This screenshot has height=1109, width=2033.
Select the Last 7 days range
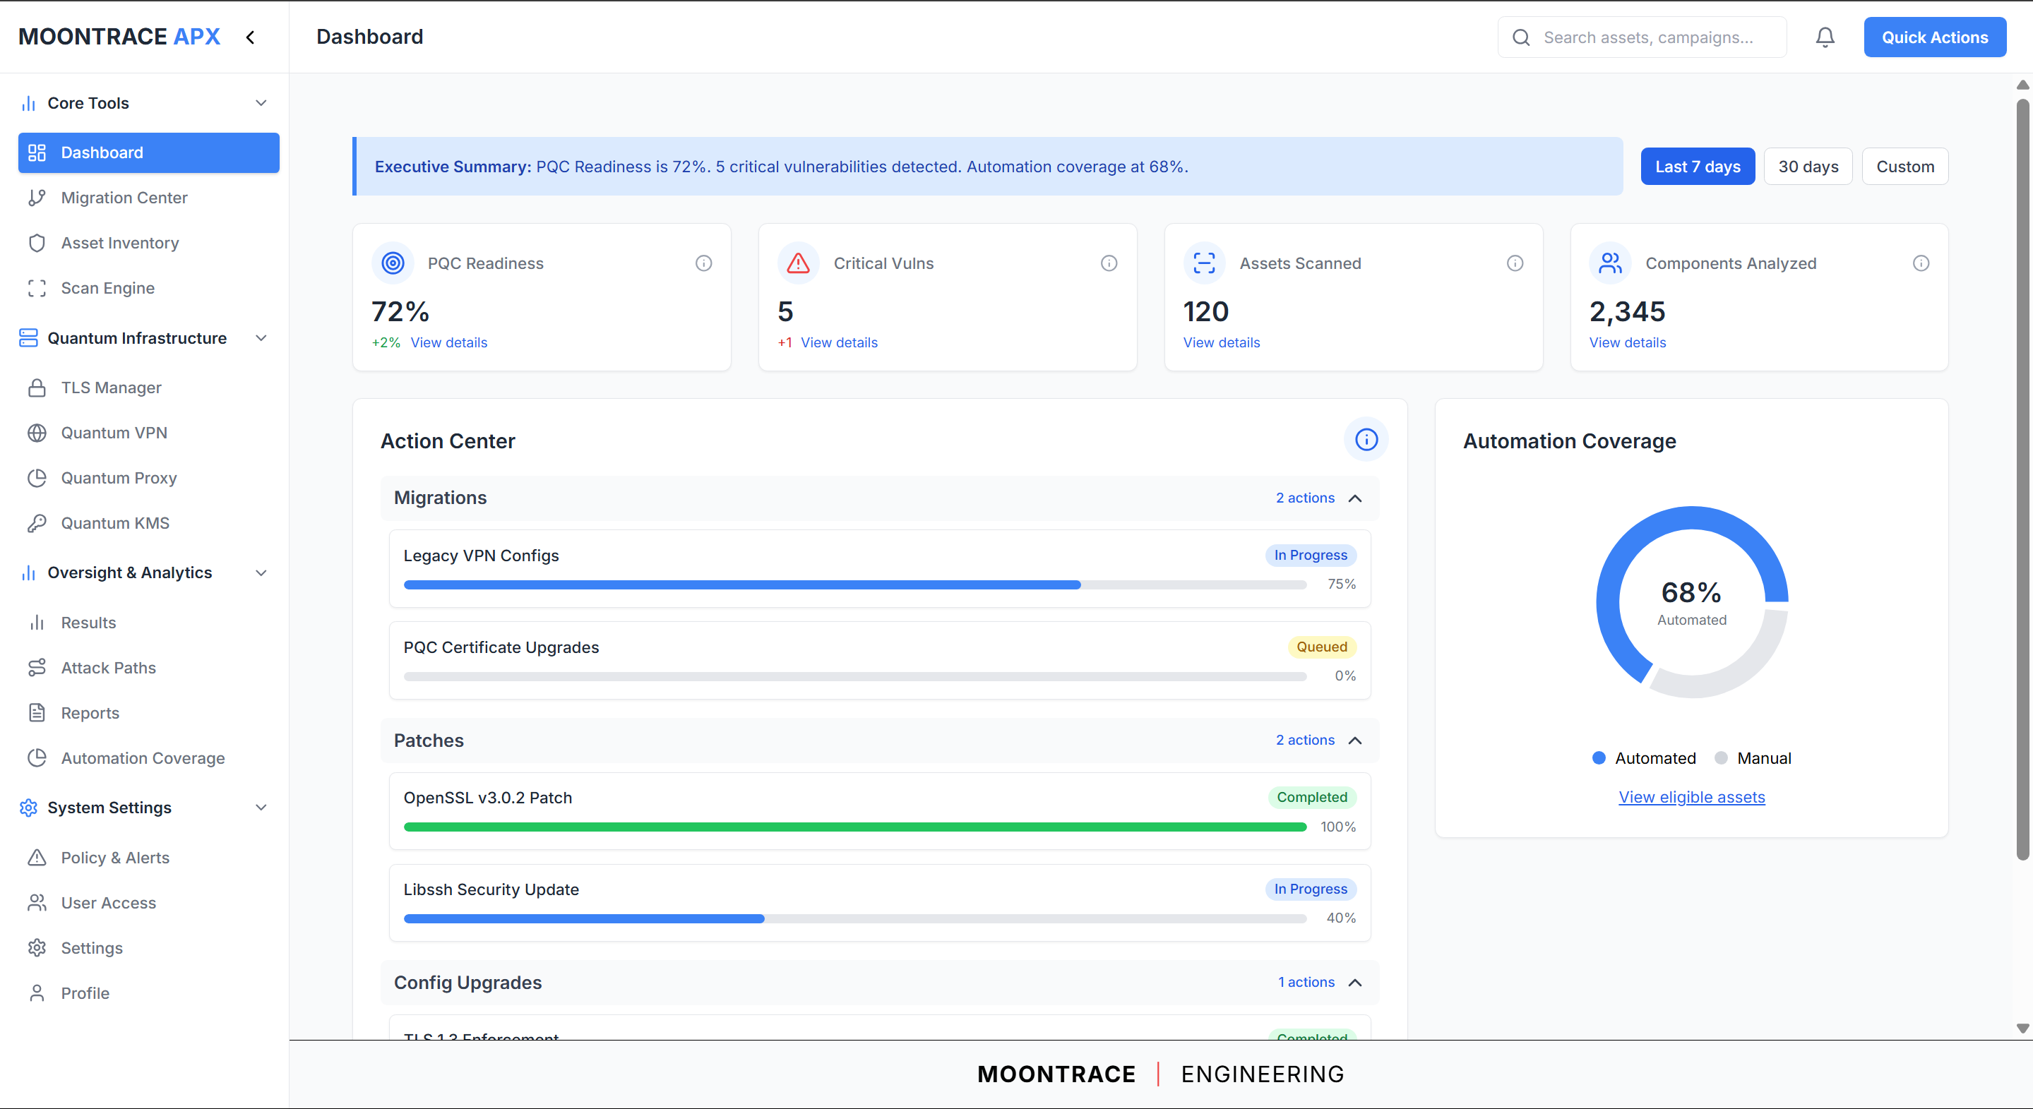[1698, 167]
